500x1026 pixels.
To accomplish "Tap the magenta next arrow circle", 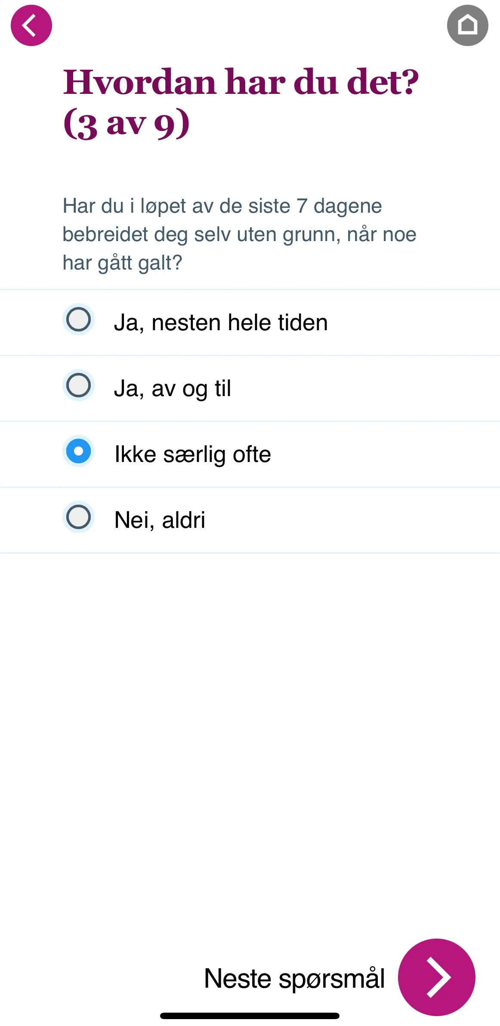I will [437, 977].
